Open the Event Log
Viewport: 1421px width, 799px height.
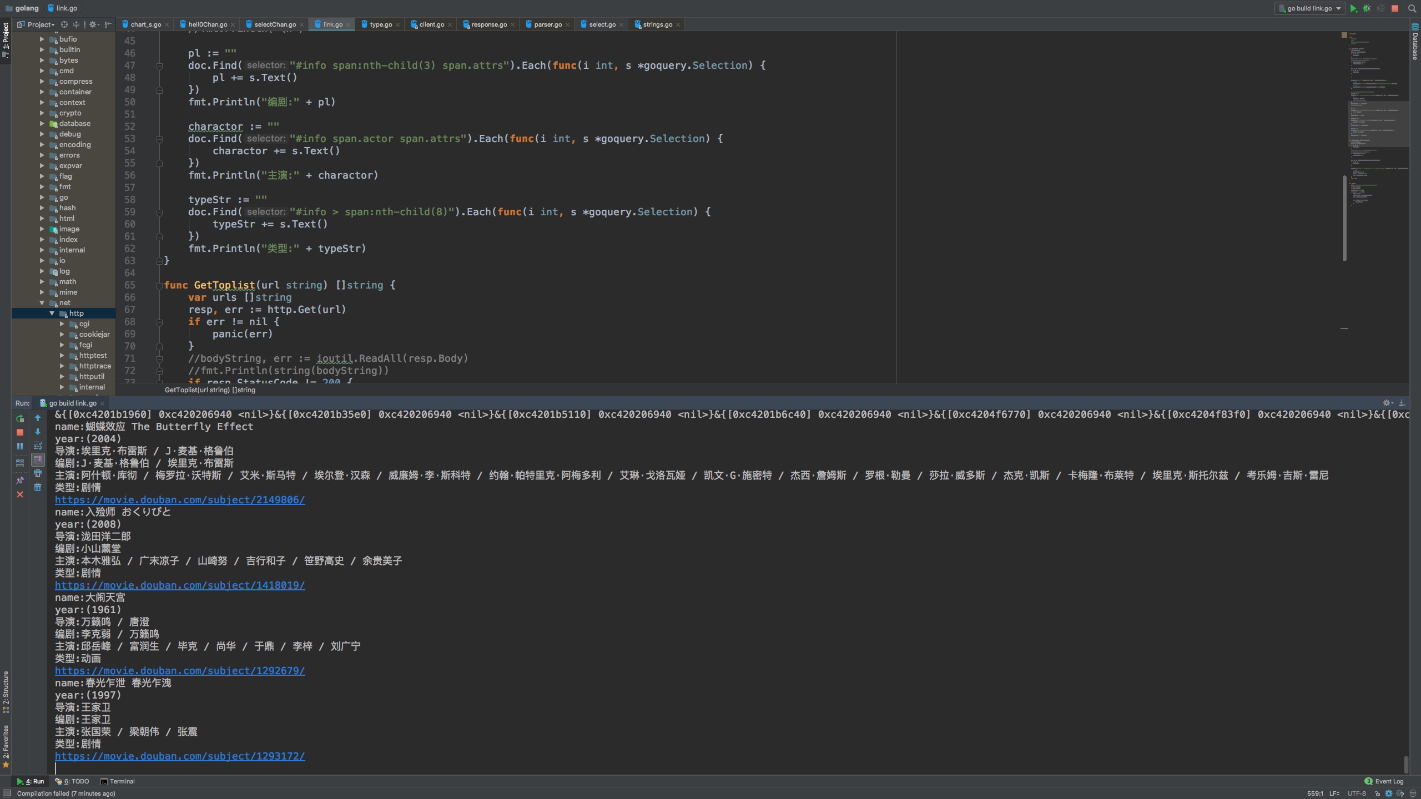(1384, 781)
